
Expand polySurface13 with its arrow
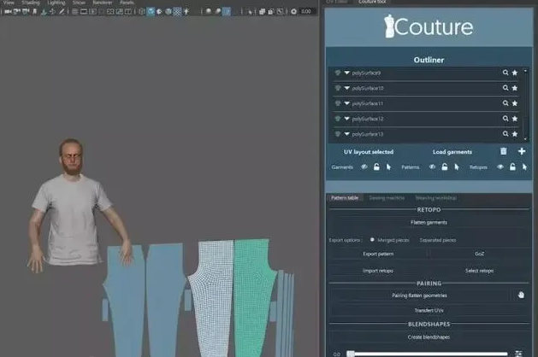[347, 133]
